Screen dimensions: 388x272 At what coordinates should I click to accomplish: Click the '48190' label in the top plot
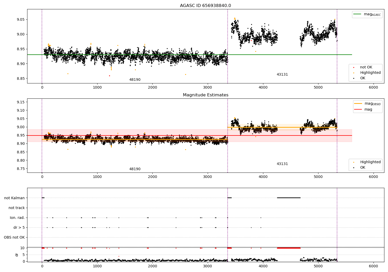click(135, 80)
